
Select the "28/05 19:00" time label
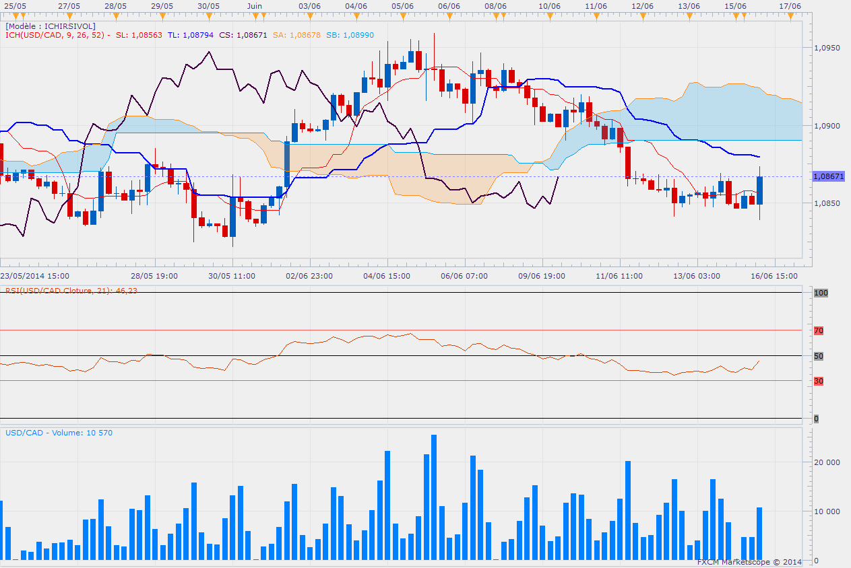pos(154,276)
